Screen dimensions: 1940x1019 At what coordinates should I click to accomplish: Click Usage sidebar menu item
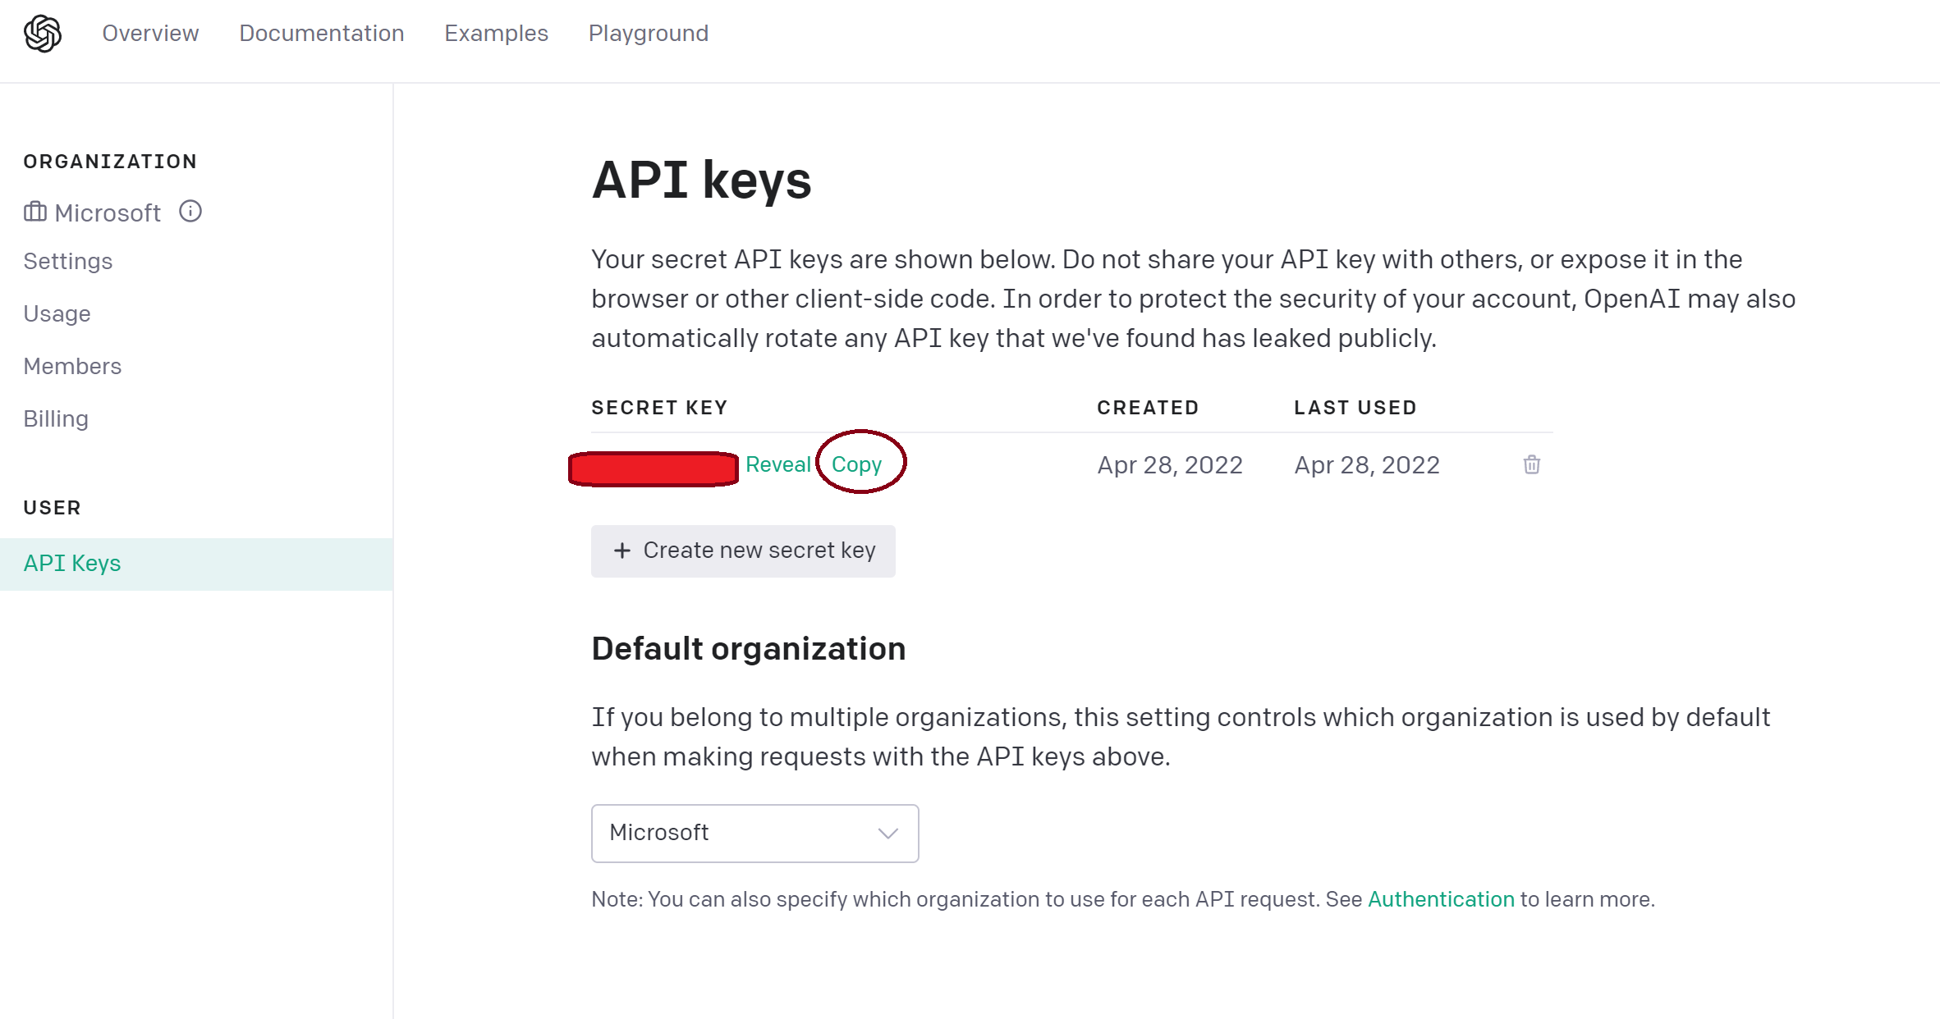coord(57,314)
